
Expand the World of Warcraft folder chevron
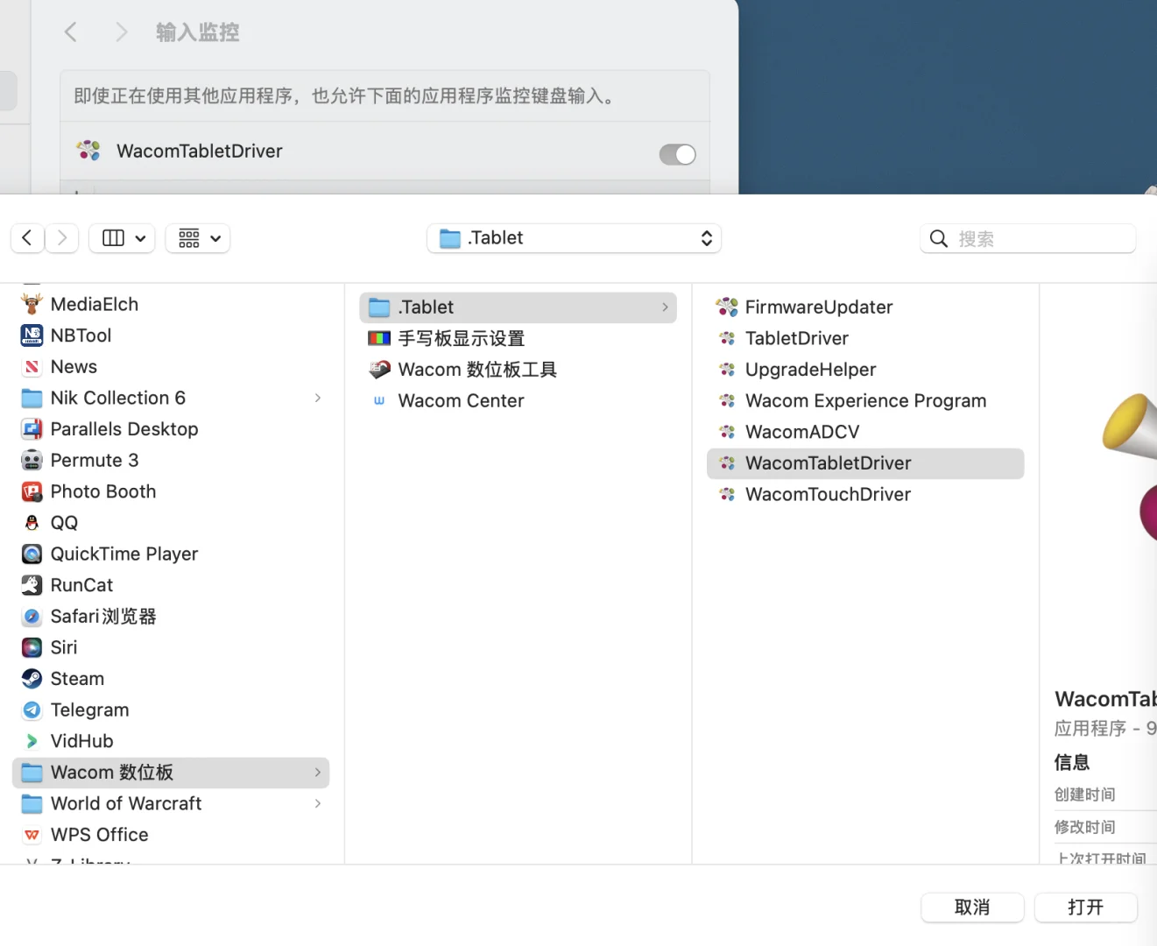tap(317, 803)
